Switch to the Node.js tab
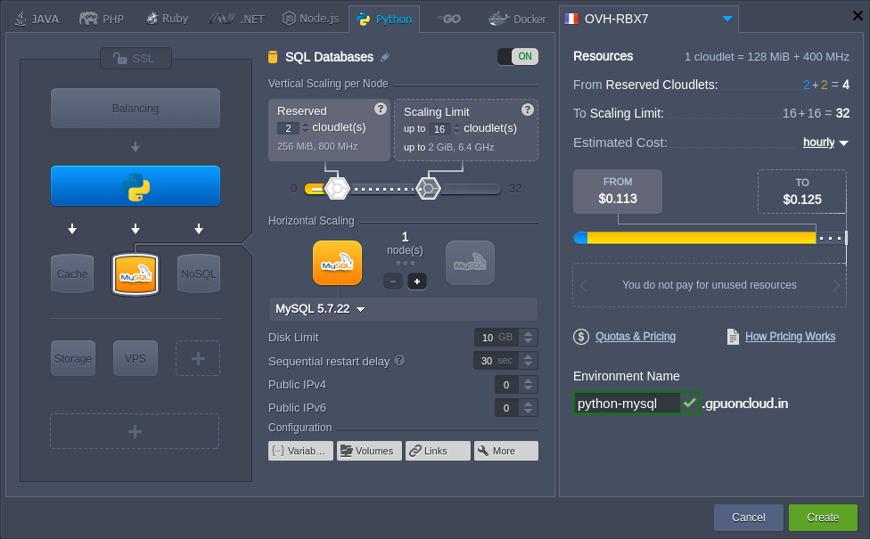The height and width of the screenshot is (539, 870). (311, 19)
